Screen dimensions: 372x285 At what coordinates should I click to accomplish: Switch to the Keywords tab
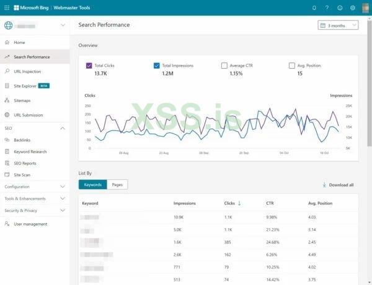(93, 184)
